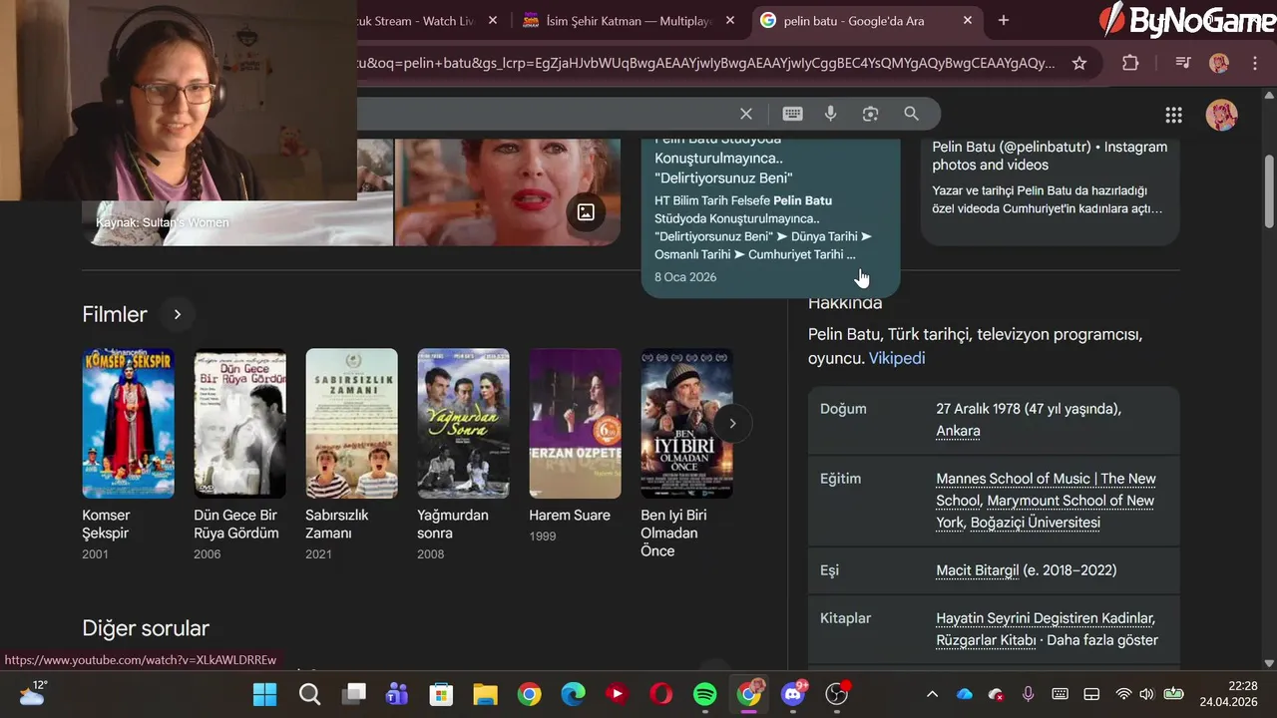Expand books with 'Daha fazla göster'
1277x718 pixels.
(x=1102, y=640)
